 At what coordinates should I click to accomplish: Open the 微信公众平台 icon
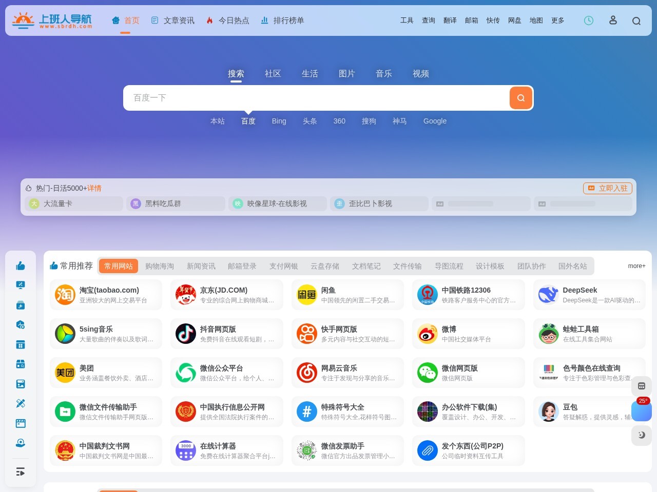(x=186, y=373)
